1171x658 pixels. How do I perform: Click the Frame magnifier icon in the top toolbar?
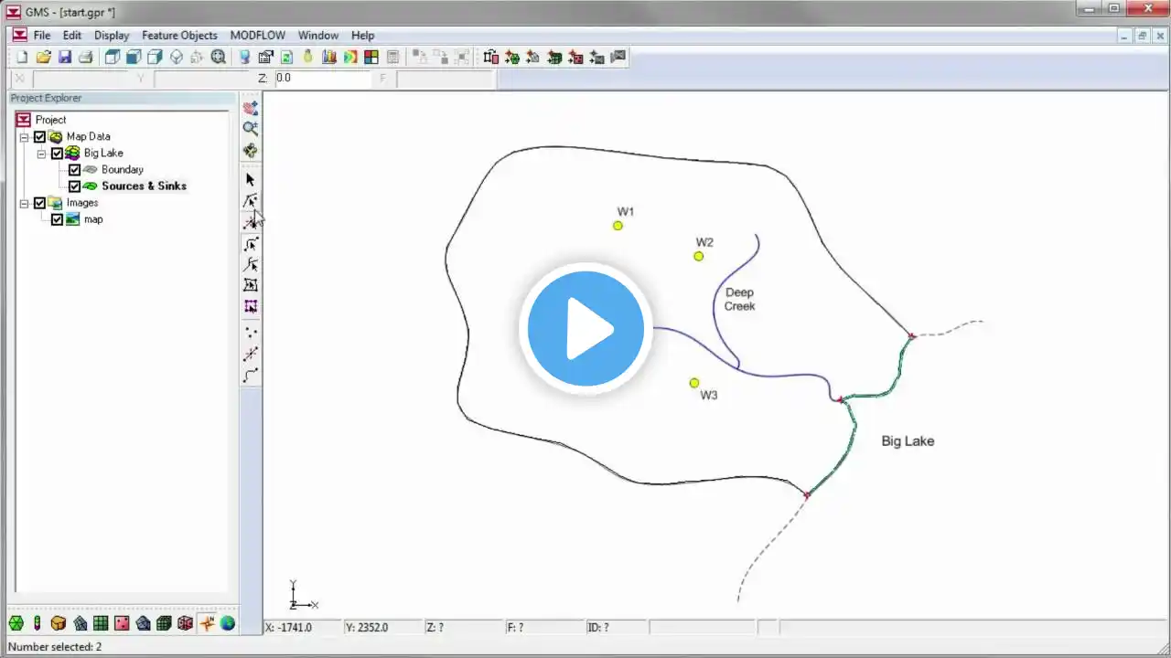pos(219,57)
